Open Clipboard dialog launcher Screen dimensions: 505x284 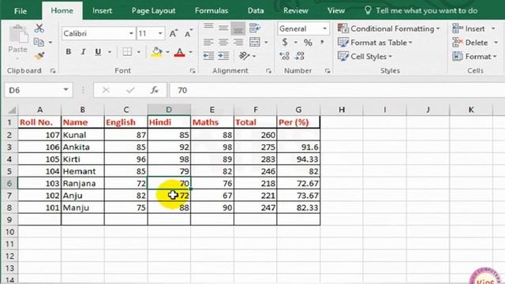[53, 71]
